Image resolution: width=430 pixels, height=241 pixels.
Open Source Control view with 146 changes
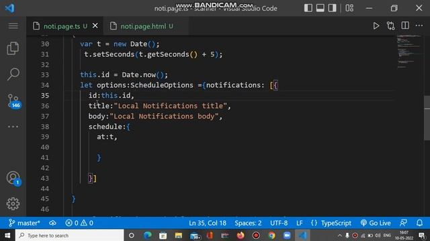click(x=13, y=101)
